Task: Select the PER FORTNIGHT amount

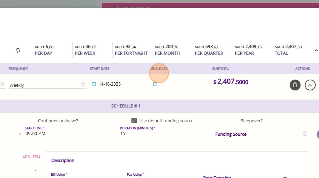Action: tap(125, 47)
